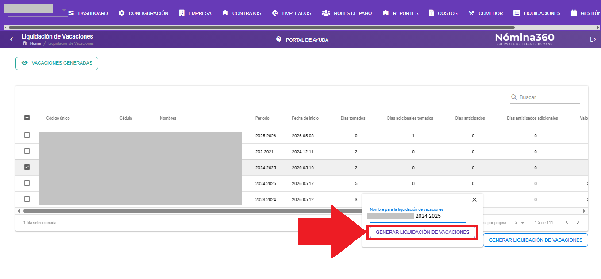The height and width of the screenshot is (279, 601).
Task: Sort by the Periodo column header
Action: point(262,118)
